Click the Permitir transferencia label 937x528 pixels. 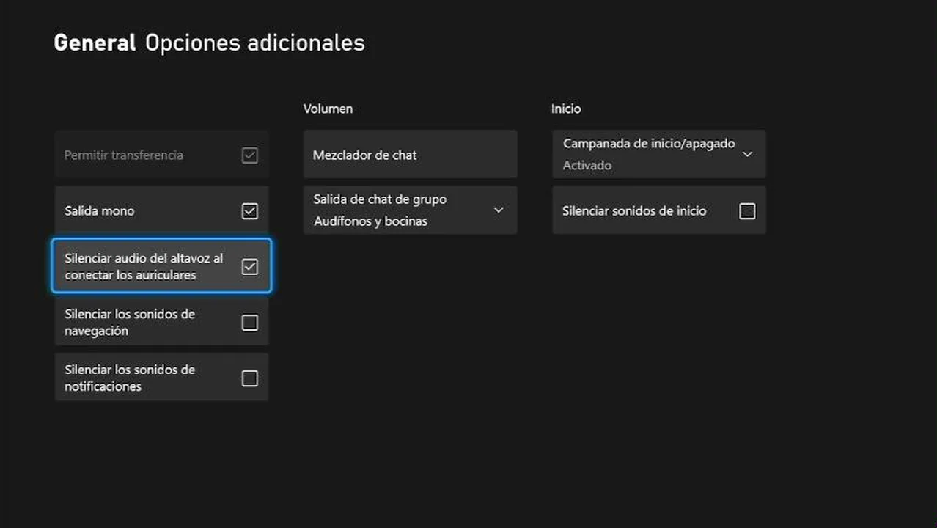click(x=124, y=155)
